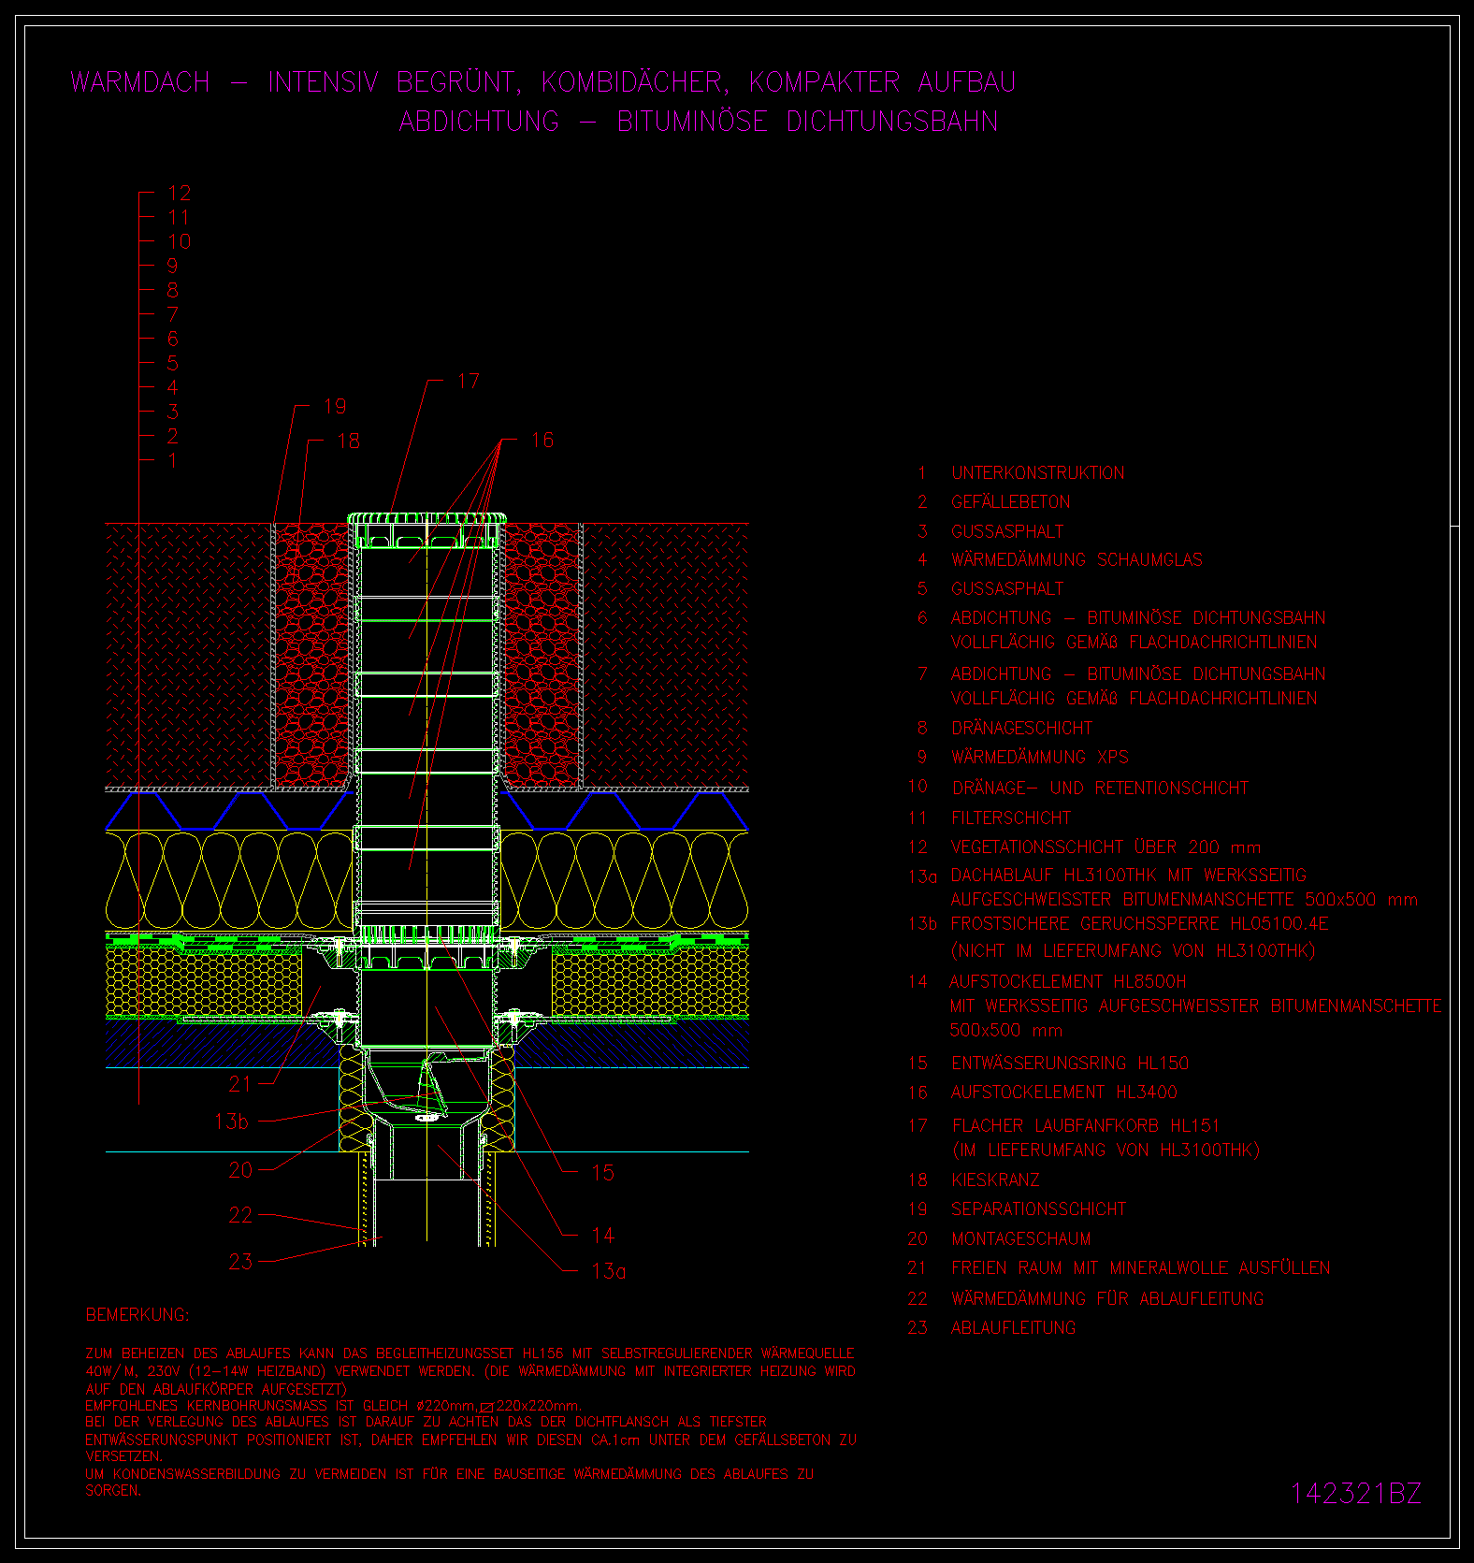Select legend entry 'VEGETATIONSSCHICHT ÜBER 200 mm'
Image resolution: width=1474 pixels, height=1563 pixels.
1105,847
